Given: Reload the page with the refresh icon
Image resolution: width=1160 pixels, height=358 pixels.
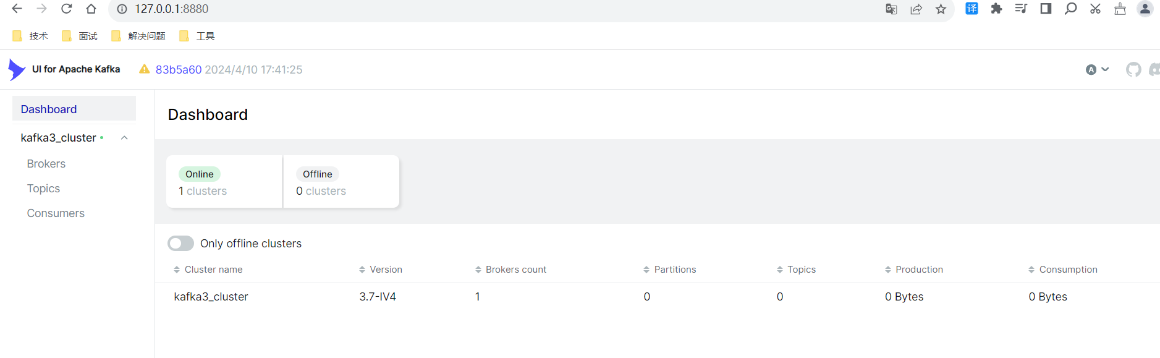Looking at the screenshot, I should click(67, 9).
